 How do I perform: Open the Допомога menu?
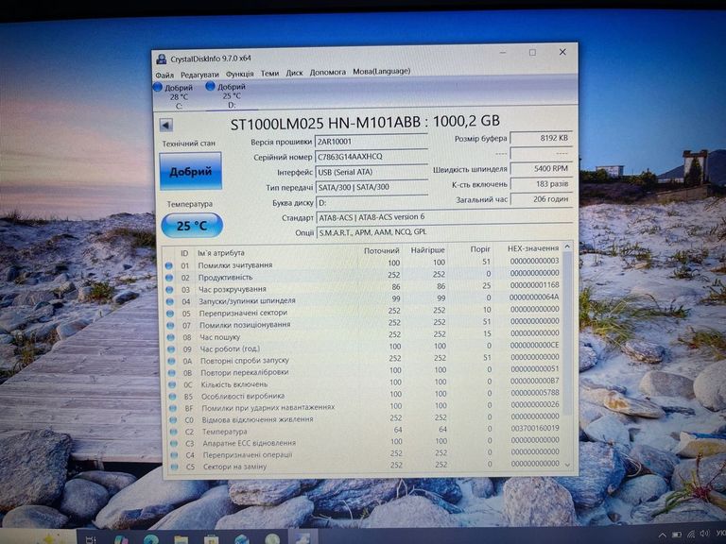pyautogui.click(x=328, y=72)
